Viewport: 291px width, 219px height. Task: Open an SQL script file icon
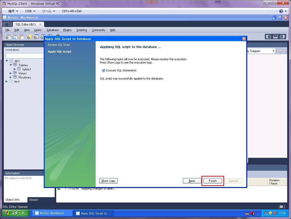pyautogui.click(x=15, y=37)
